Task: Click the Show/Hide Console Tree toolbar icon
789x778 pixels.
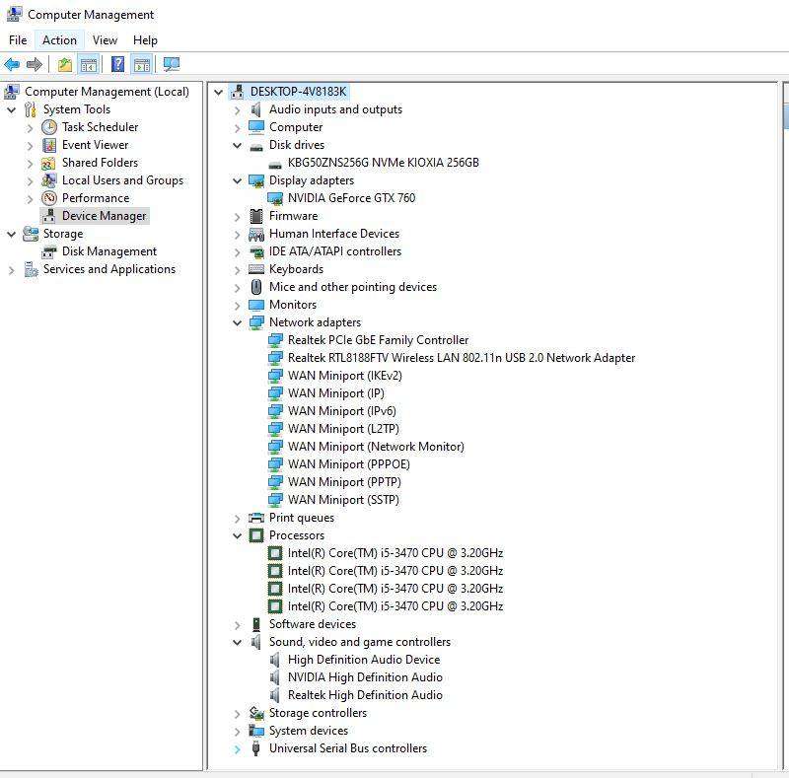Action: point(88,64)
